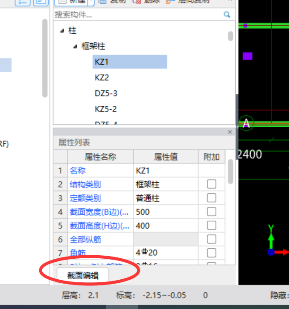Click the 隐藏 status bar label

(x=279, y=295)
